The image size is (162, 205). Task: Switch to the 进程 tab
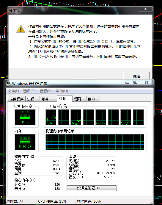(x=33, y=99)
